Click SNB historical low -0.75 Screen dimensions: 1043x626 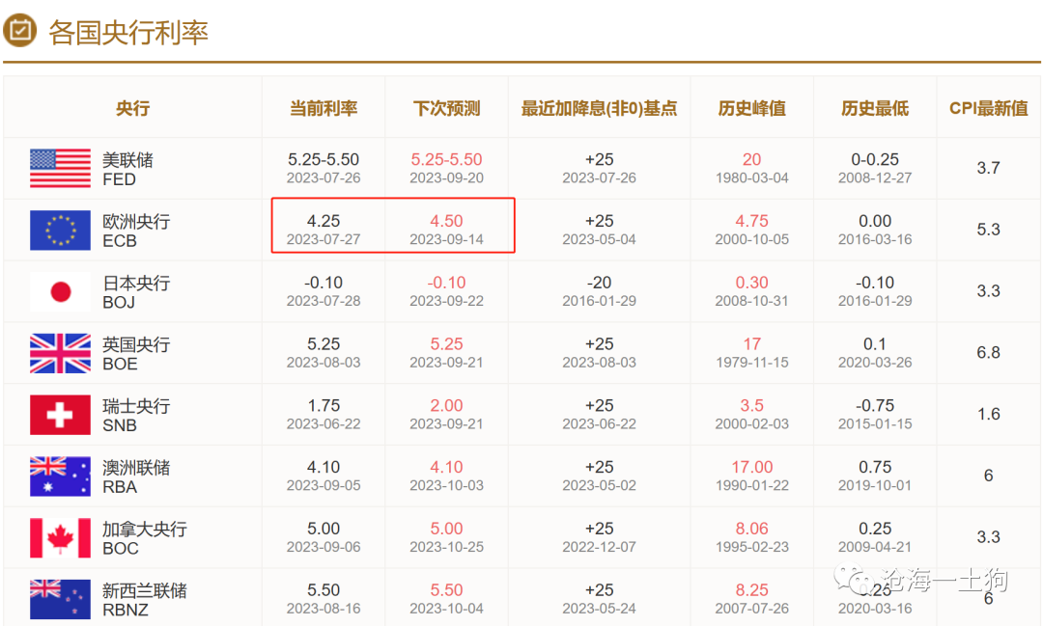(x=875, y=405)
